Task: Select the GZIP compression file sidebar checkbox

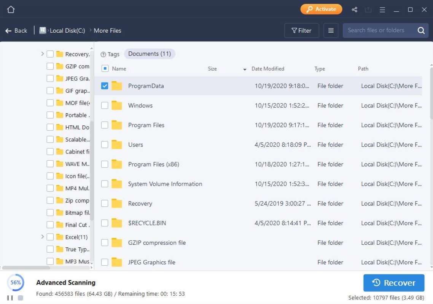Action: point(50,66)
